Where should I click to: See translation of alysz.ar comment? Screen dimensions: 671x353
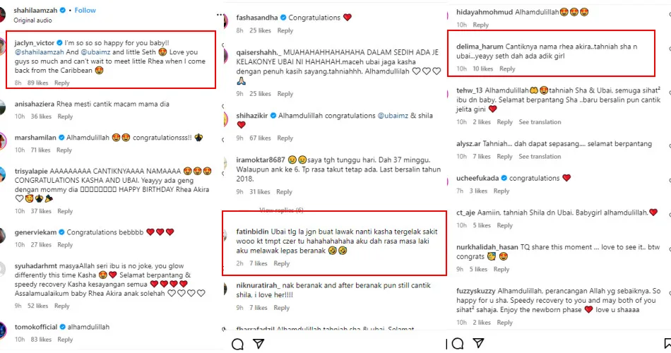[x=540, y=157]
